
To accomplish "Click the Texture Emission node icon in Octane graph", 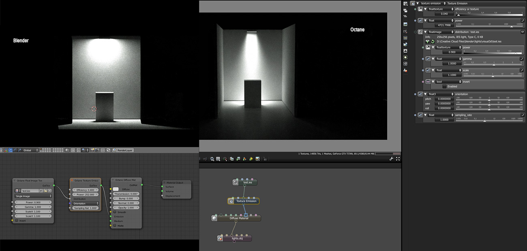I will (x=231, y=201).
